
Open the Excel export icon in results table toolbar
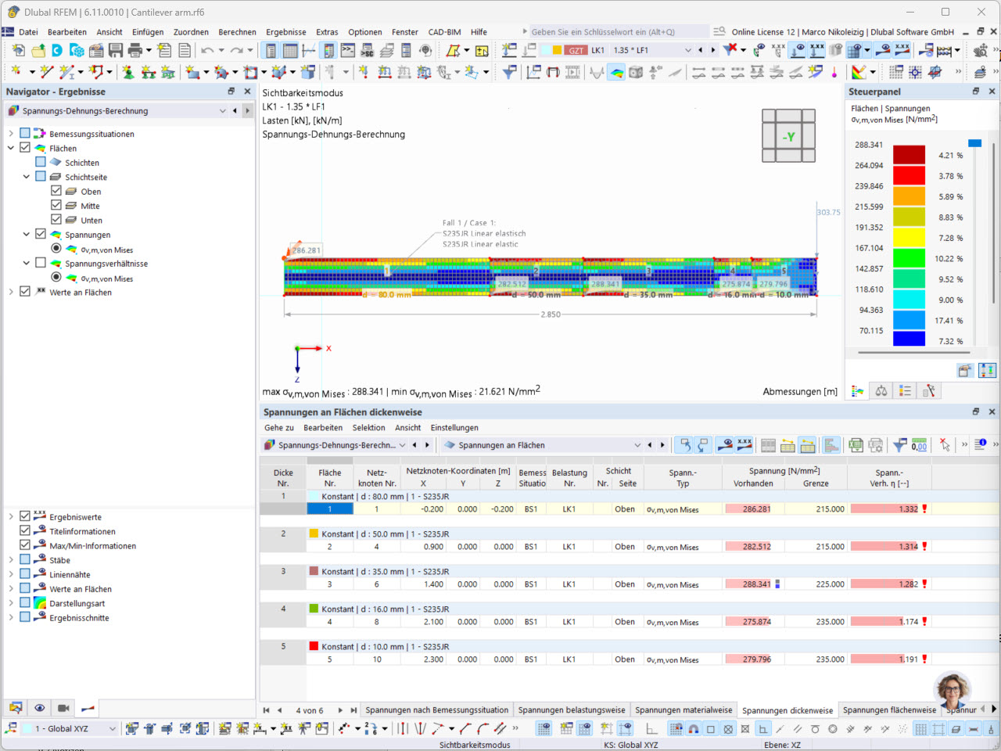tap(855, 444)
